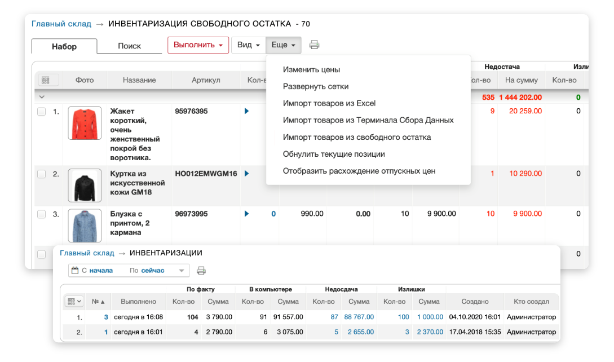
Task: Choose Импорт товаров из Excel
Action: 329,103
